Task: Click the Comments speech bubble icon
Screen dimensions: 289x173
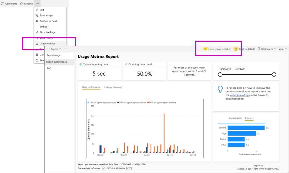Action: [3, 4]
